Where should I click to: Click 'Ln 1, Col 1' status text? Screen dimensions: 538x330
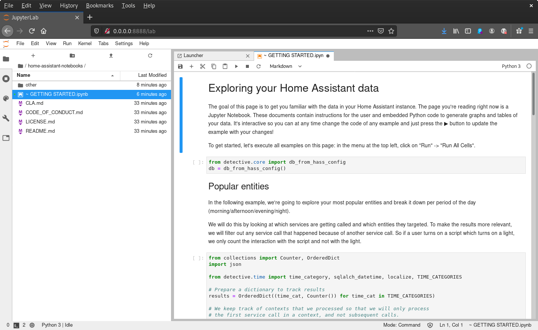(x=451, y=325)
